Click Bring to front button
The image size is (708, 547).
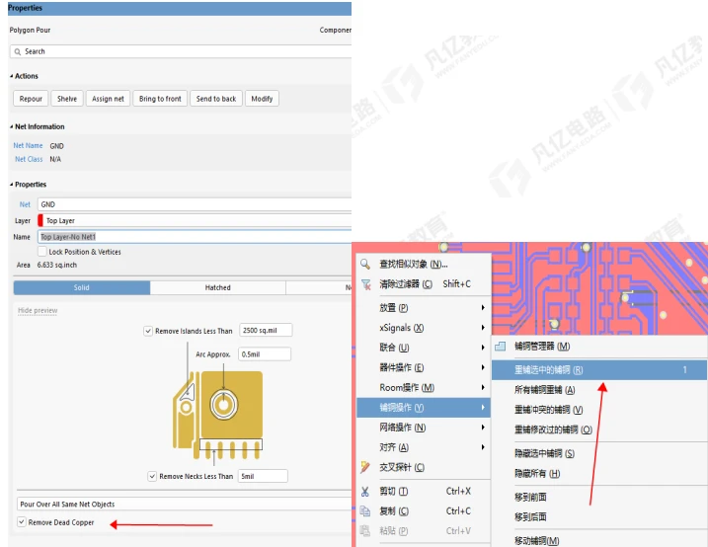[160, 99]
